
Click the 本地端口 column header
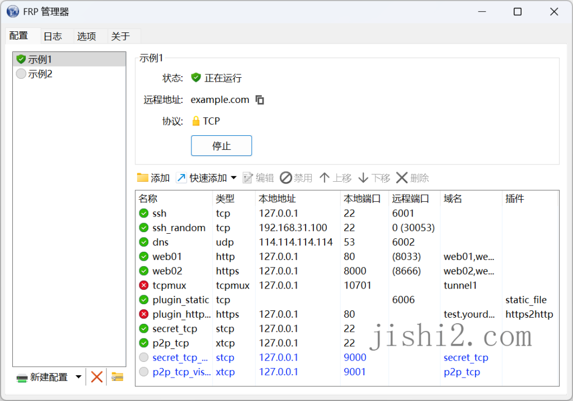pyautogui.click(x=364, y=199)
